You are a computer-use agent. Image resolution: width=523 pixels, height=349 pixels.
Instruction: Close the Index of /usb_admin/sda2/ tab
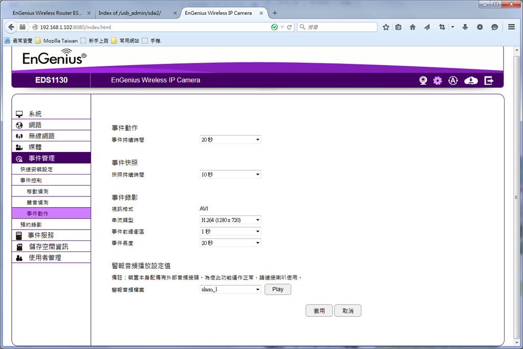(175, 13)
